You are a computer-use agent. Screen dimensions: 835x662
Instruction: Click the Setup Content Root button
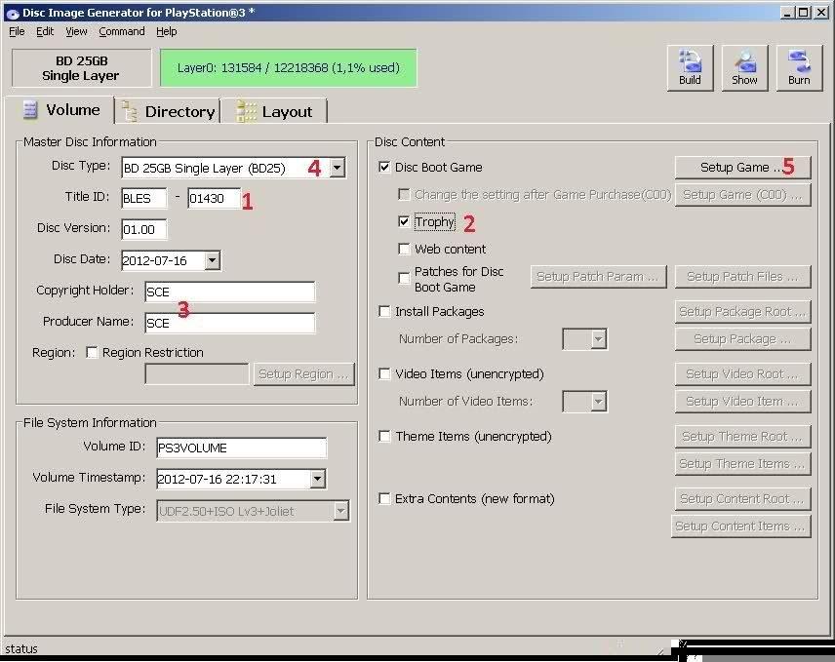click(743, 498)
